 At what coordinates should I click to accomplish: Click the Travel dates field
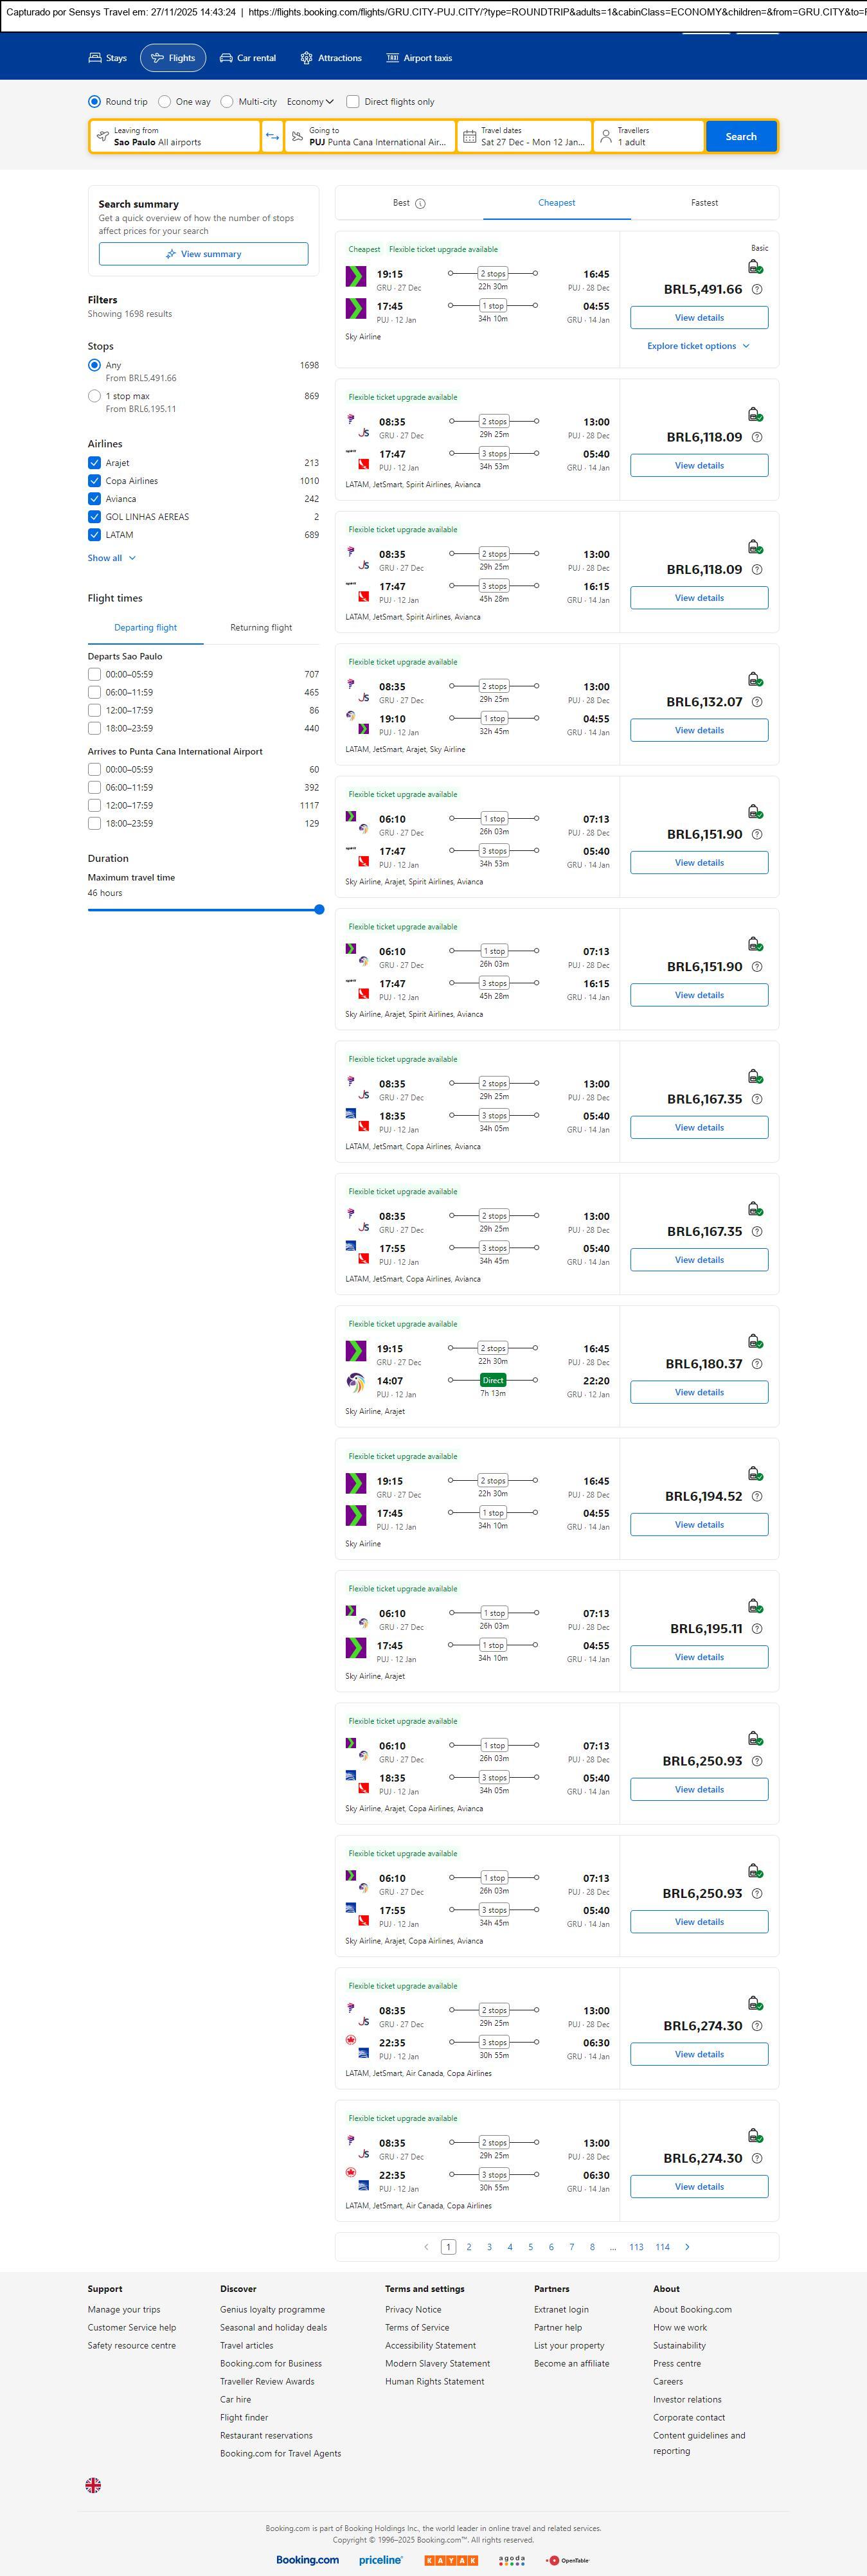point(524,137)
